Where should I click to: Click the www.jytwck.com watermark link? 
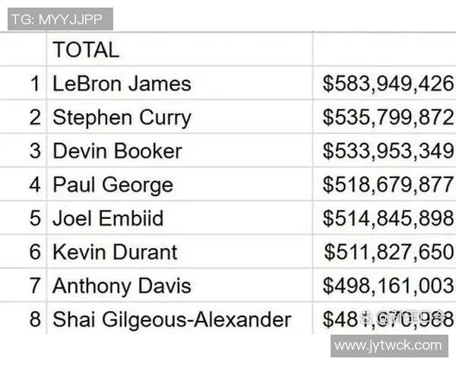click(388, 346)
